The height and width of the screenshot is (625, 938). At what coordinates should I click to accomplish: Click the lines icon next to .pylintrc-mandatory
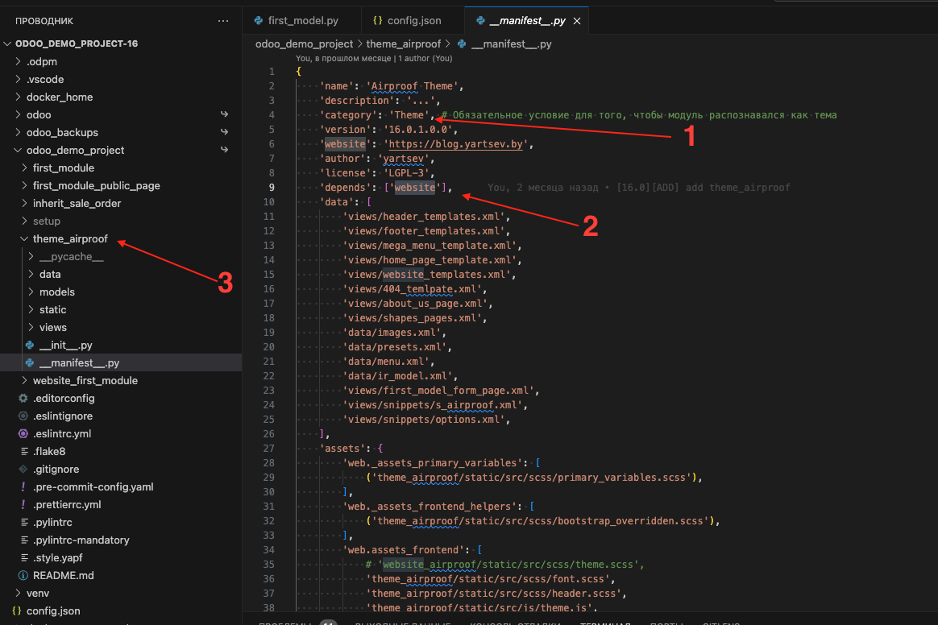tap(24, 540)
